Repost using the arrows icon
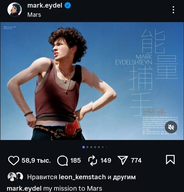The width and height of the screenshot is (184, 192). 93,160
